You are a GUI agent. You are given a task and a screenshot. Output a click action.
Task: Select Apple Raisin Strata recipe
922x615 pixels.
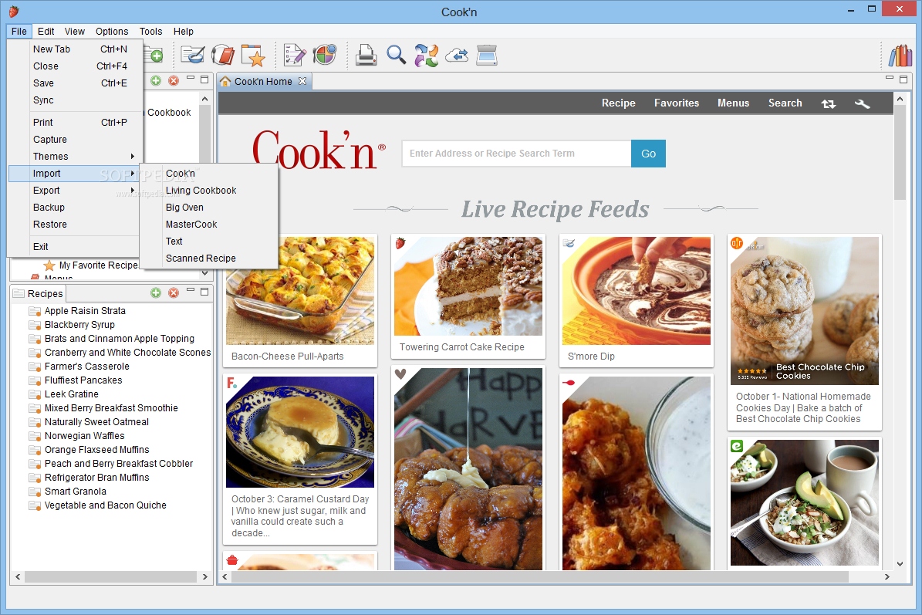coord(85,311)
